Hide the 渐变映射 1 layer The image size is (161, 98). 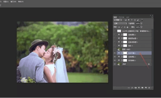[x=115, y=60]
